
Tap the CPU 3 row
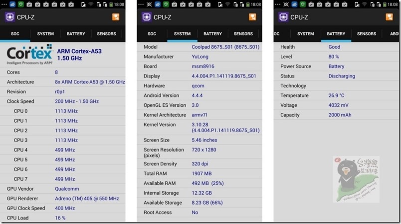click(x=63, y=140)
